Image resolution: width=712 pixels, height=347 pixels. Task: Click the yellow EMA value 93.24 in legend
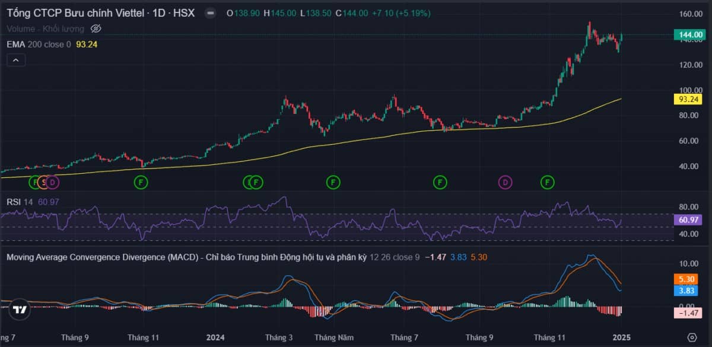[87, 44]
